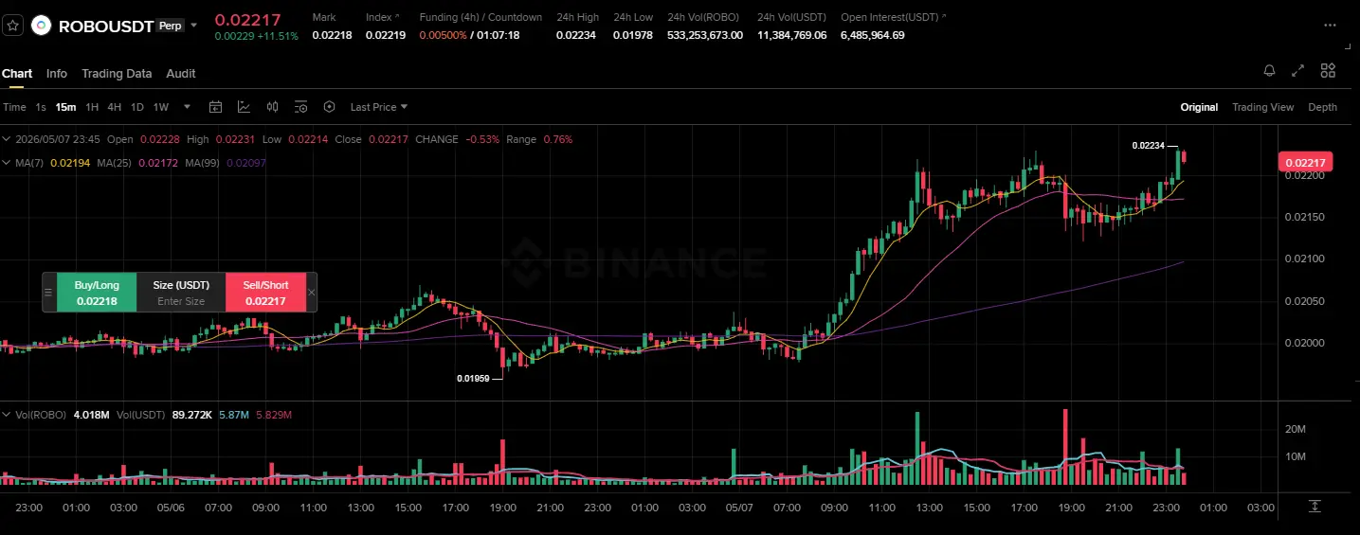Click the Range 0.76% value
This screenshot has width=1360, height=535.
tap(557, 139)
